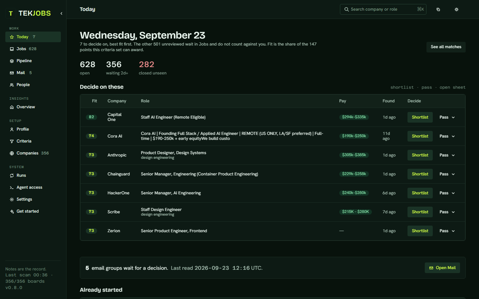Click the Agent access terminal icon
Image resolution: width=479 pixels, height=299 pixels.
12,187
